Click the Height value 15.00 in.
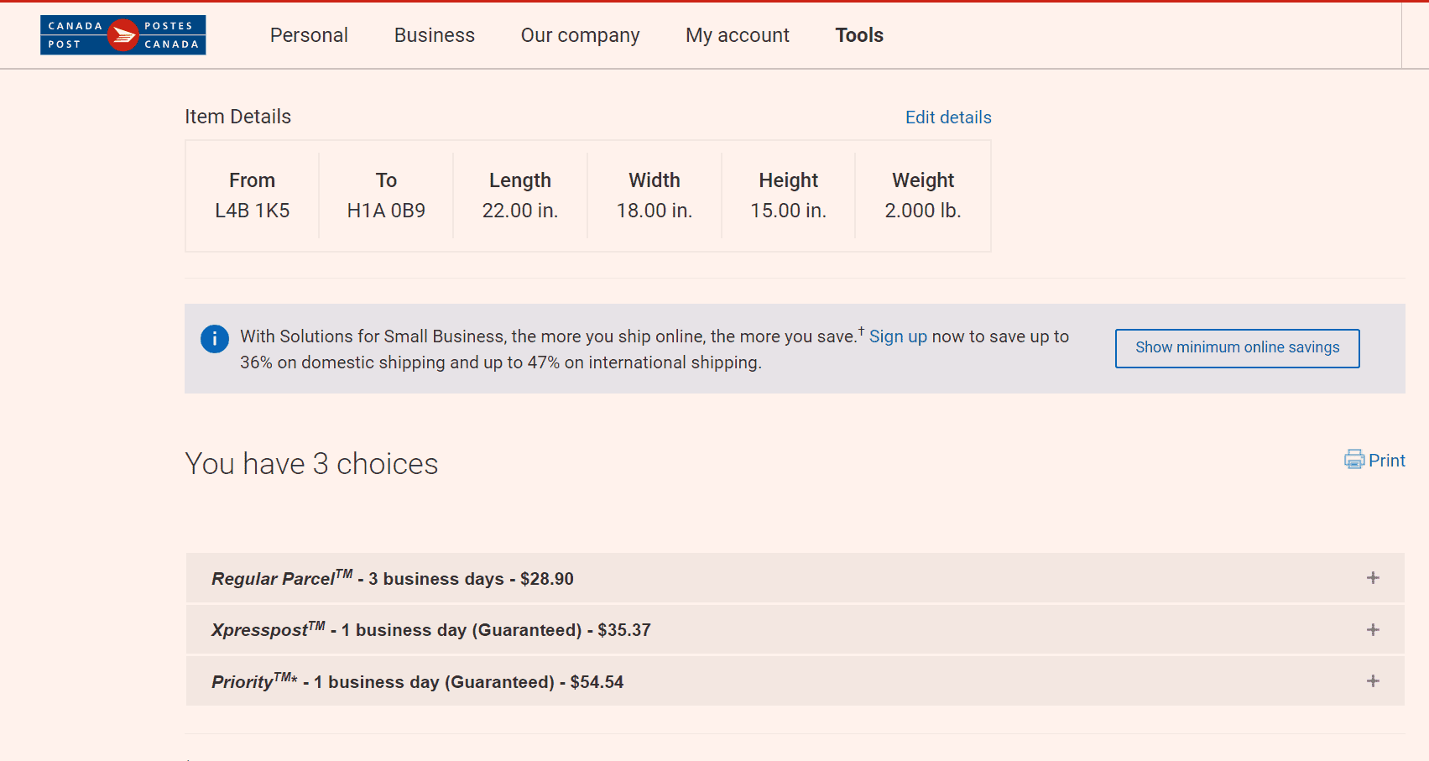1429x761 pixels. click(789, 211)
